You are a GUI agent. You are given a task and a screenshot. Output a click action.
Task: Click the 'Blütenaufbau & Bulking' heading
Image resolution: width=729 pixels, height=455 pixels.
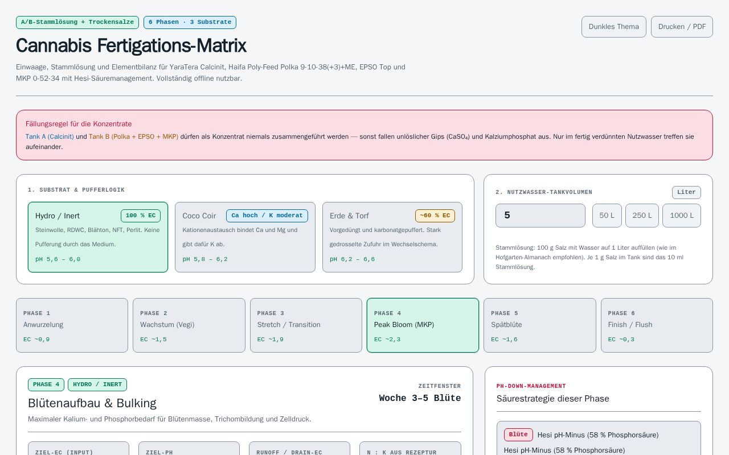pos(92,403)
